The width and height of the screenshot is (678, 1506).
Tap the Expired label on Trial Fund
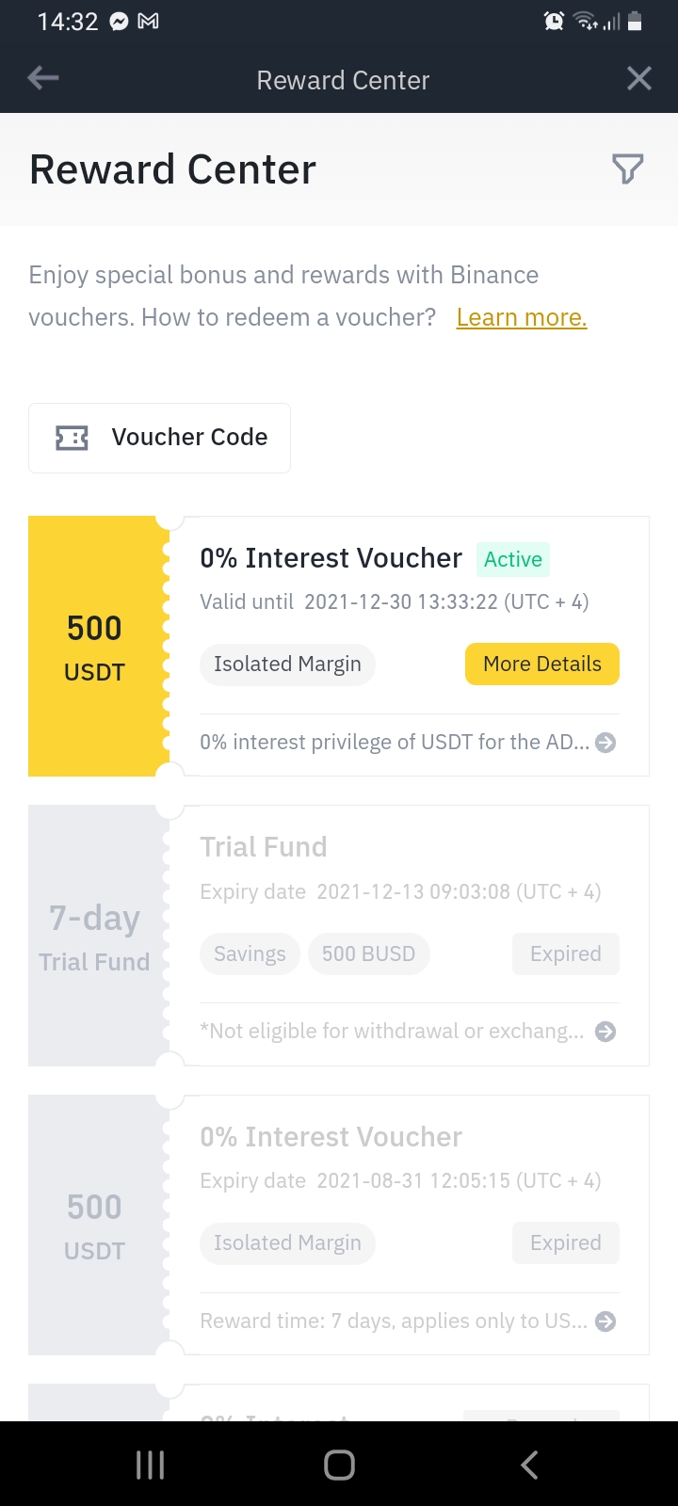tap(565, 954)
